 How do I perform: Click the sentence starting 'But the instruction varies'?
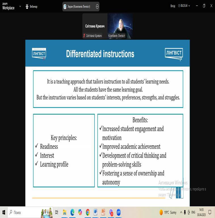108,97
